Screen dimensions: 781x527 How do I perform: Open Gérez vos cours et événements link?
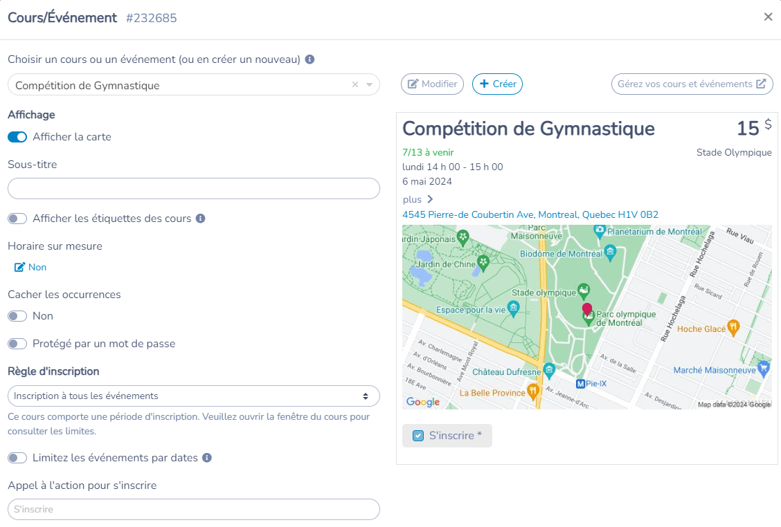692,84
